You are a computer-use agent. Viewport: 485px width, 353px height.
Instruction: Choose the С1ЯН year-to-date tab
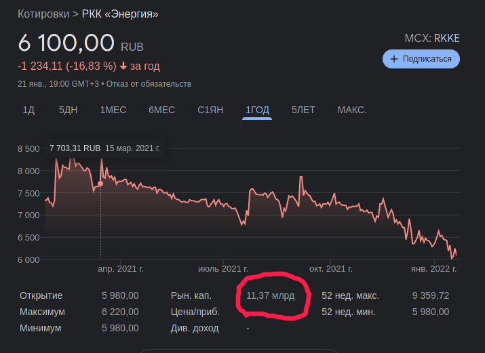[x=210, y=110]
